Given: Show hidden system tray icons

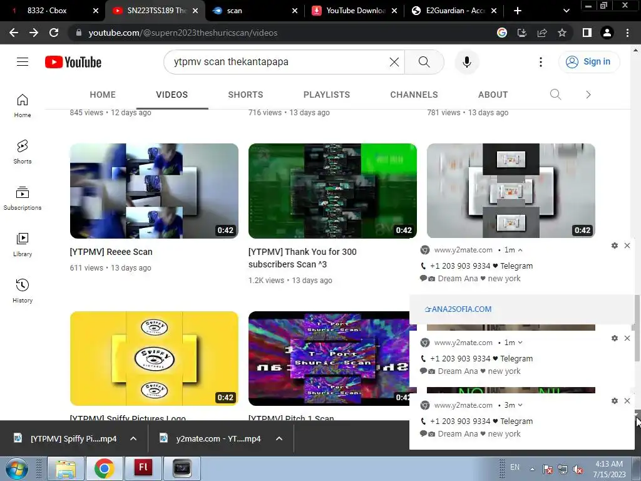Looking at the screenshot, I should coord(532,468).
